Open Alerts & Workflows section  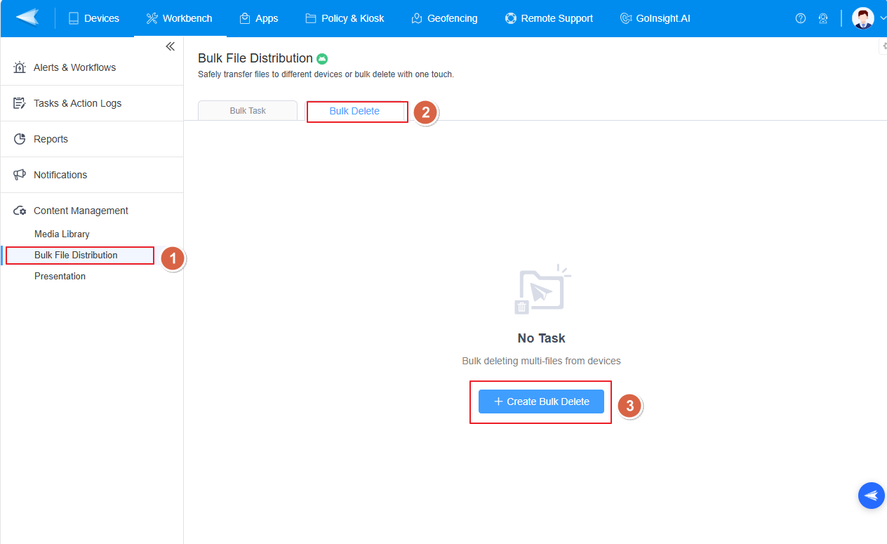pyautogui.click(x=74, y=67)
